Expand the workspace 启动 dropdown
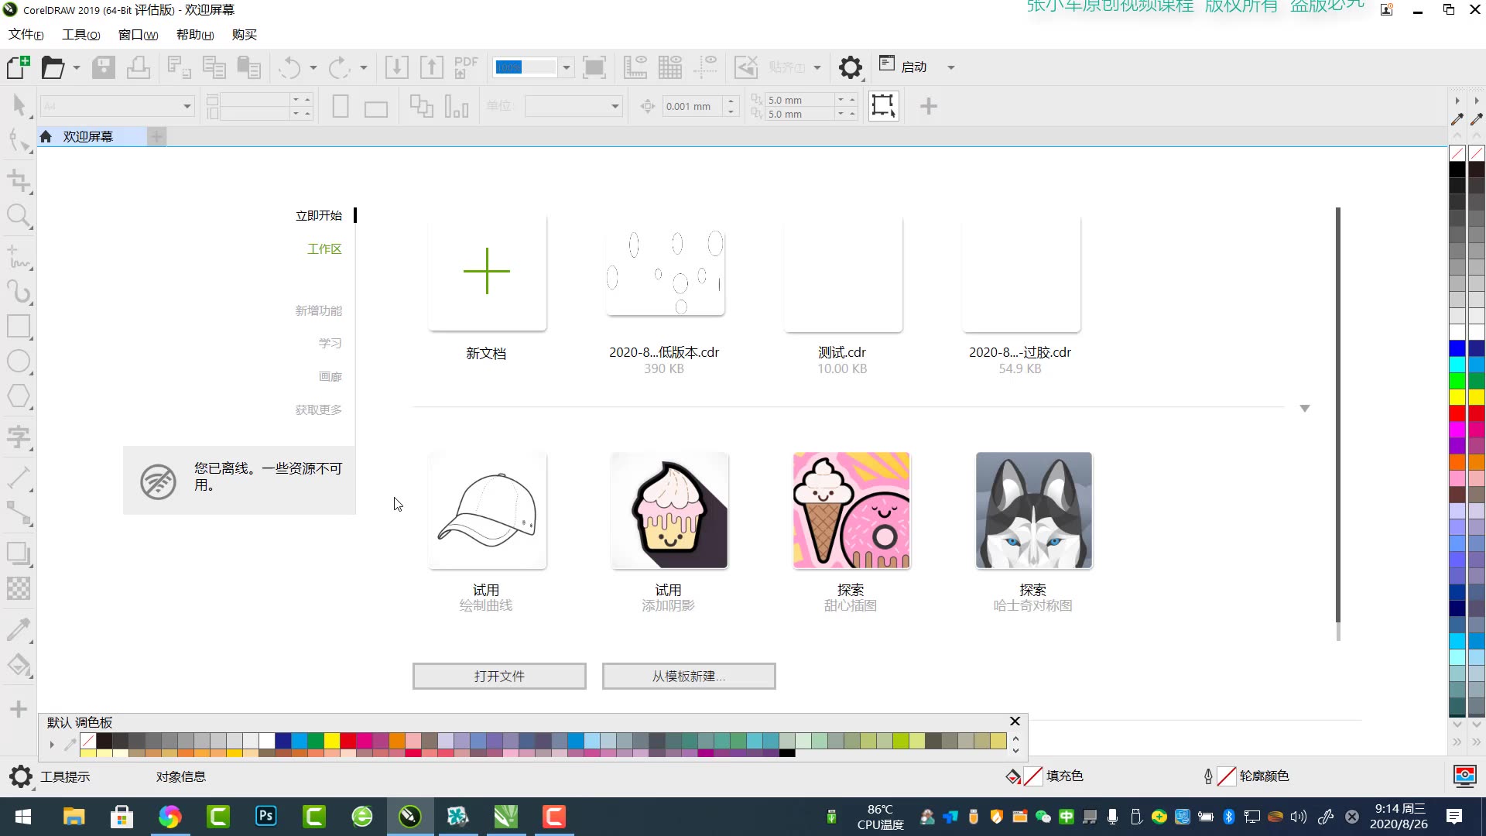 [950, 67]
